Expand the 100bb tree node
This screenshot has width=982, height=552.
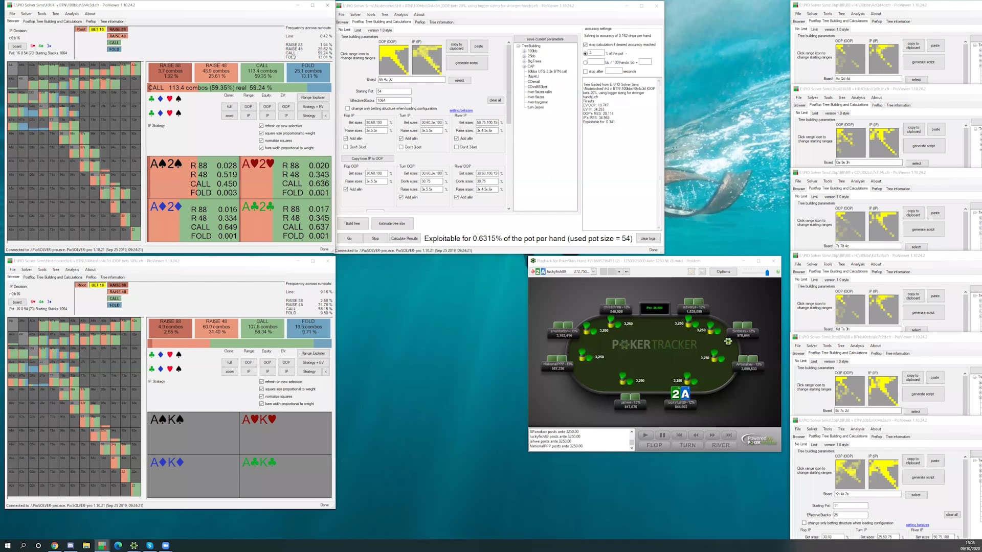[524, 51]
